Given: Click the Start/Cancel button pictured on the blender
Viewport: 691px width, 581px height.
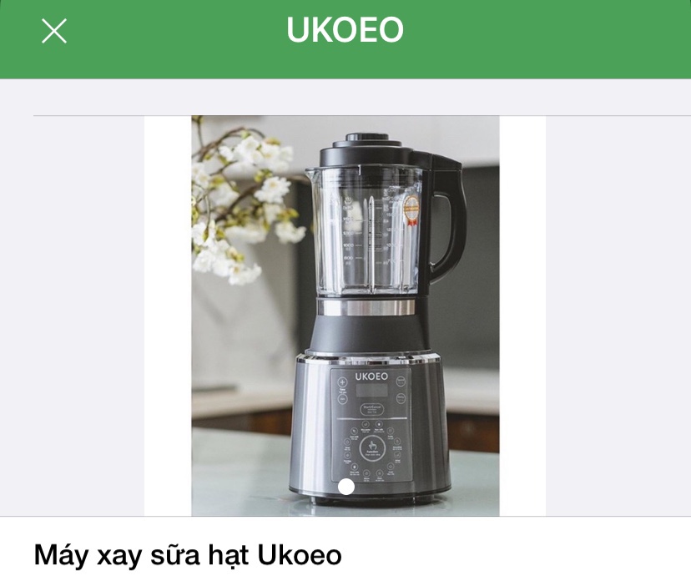Looking at the screenshot, I should [371, 409].
